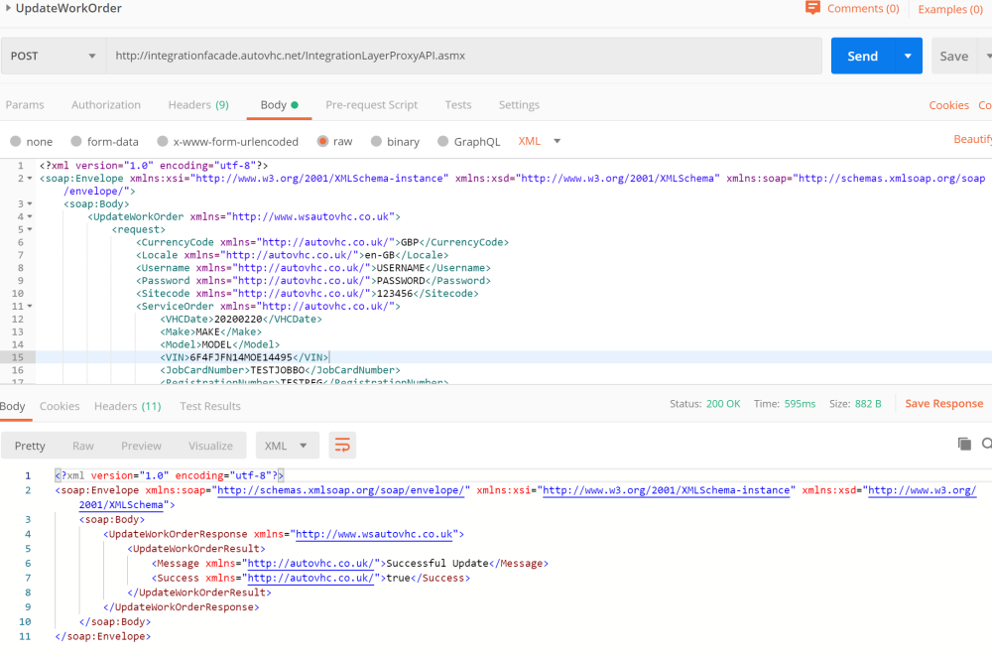Click the Success true line in response

310,578
